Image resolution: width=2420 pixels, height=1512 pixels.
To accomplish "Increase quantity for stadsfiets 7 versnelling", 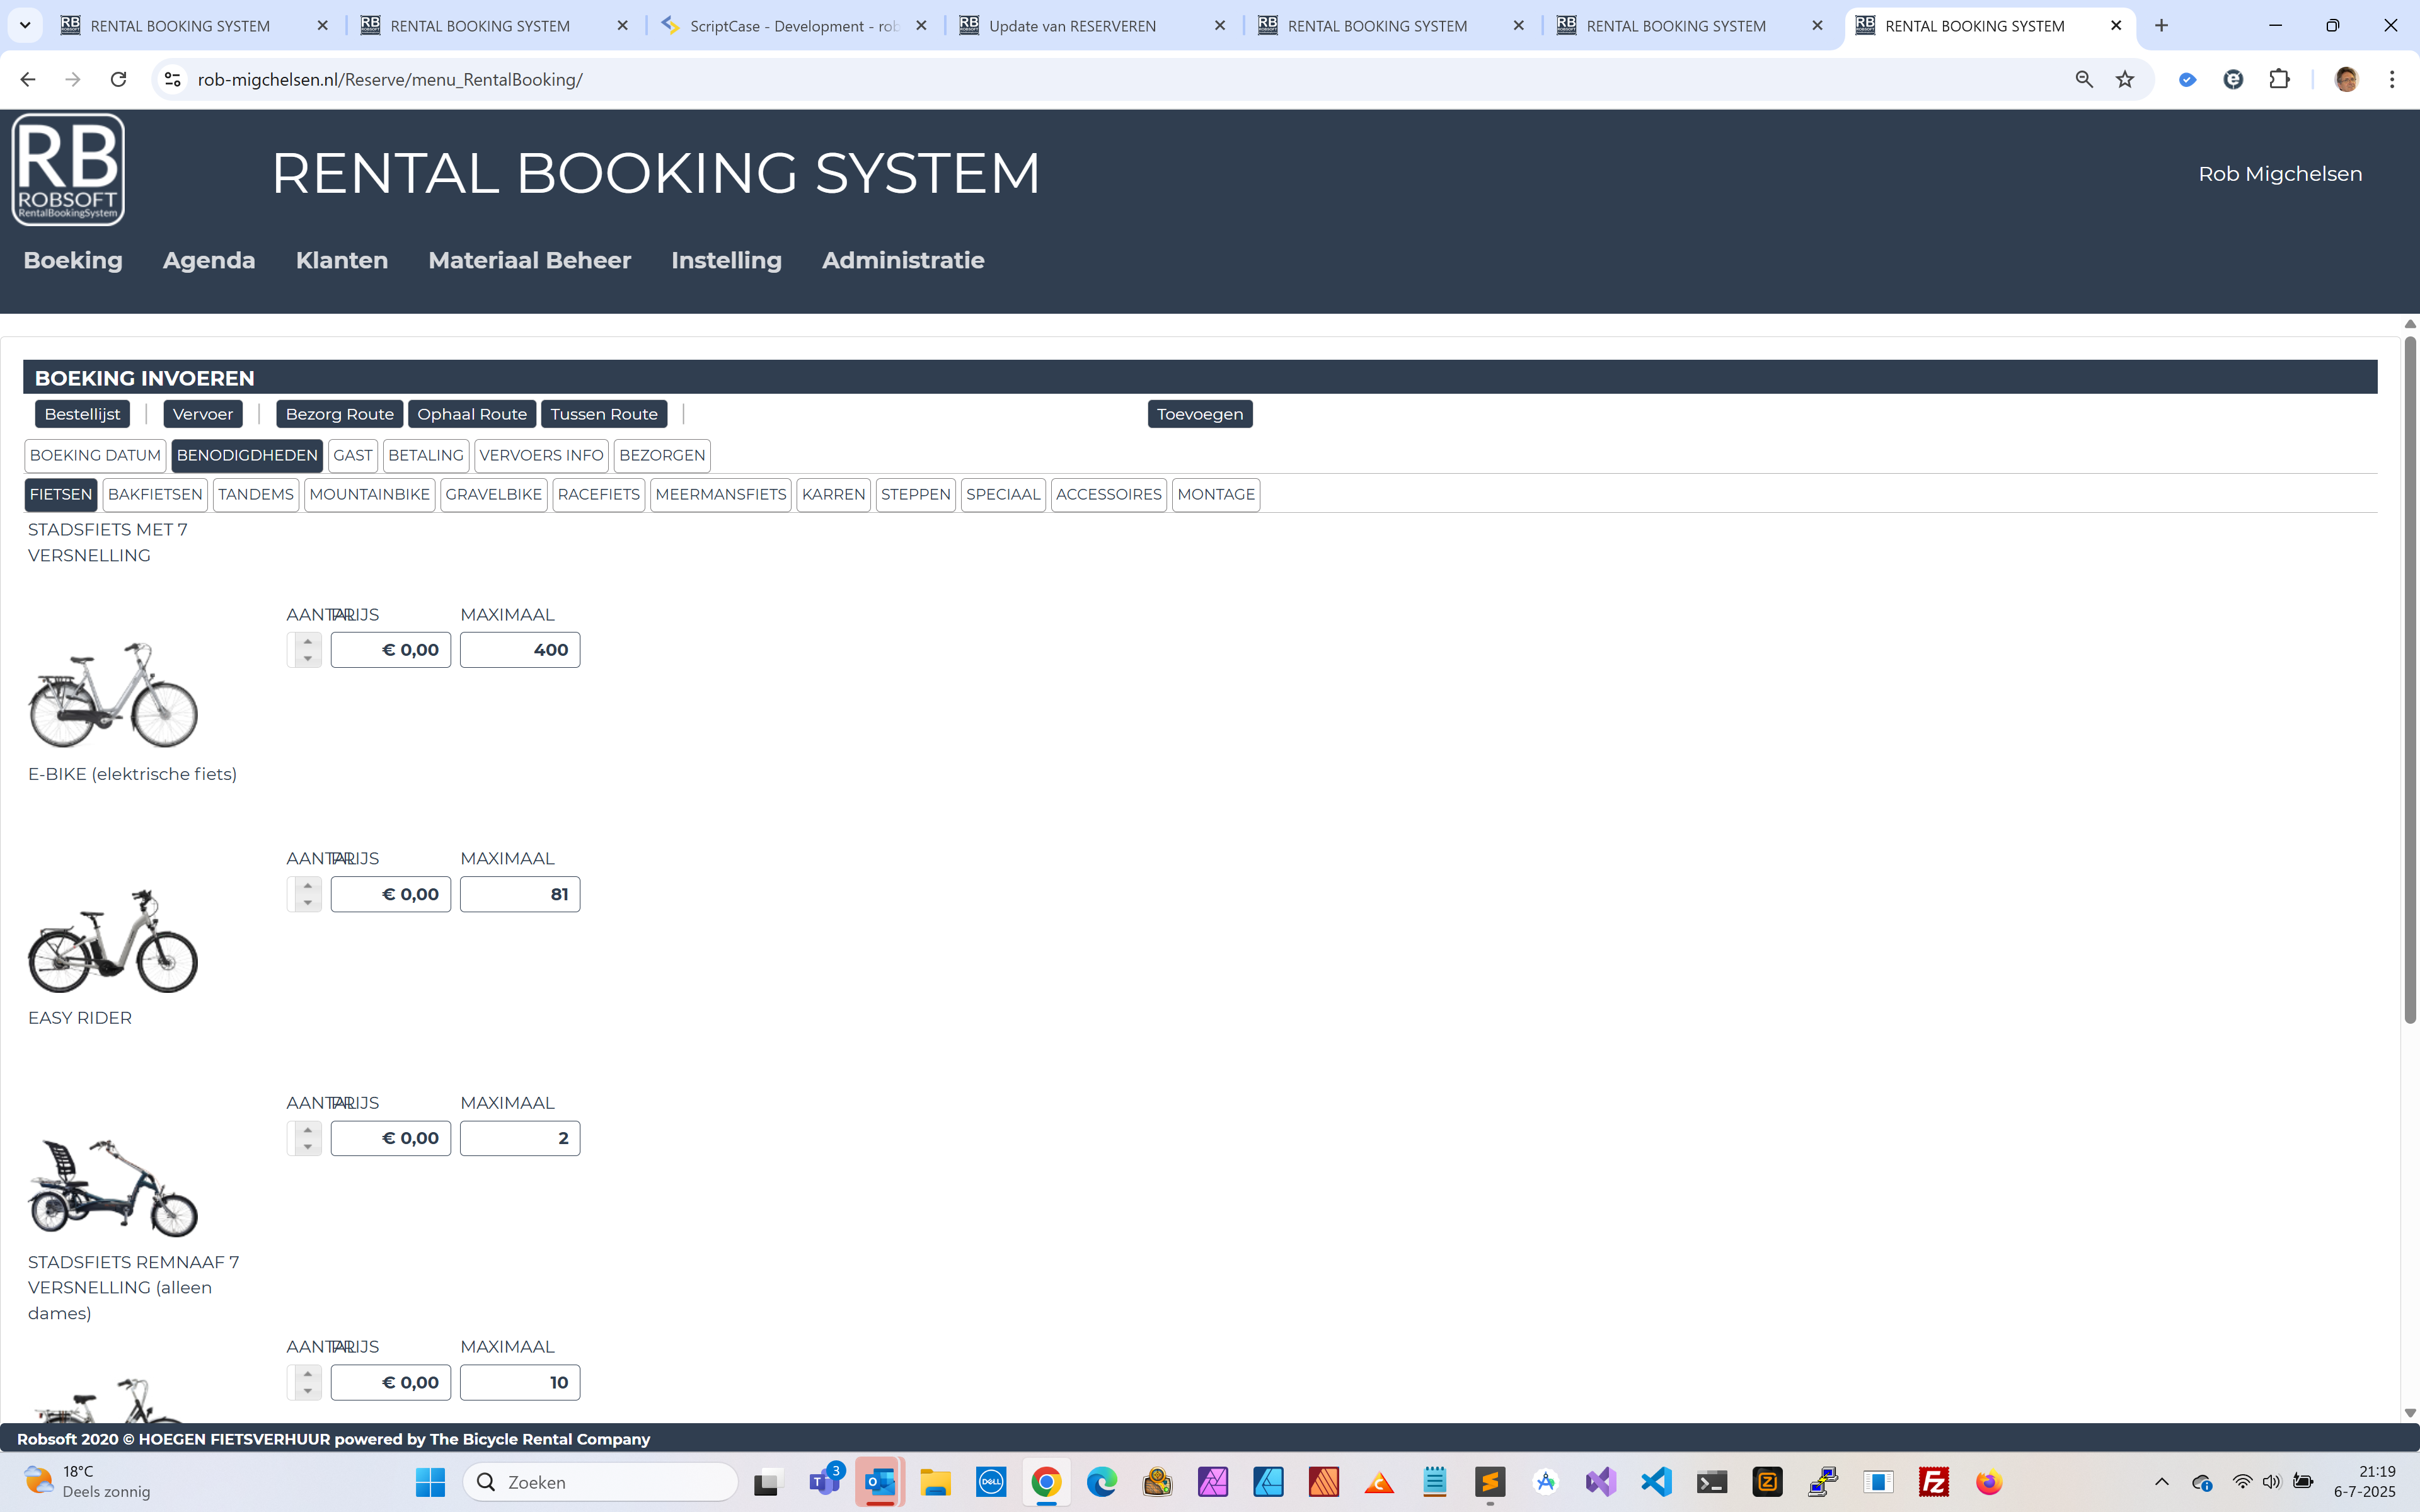I will (308, 642).
